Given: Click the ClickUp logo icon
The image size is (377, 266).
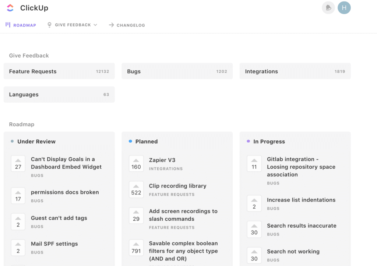Looking at the screenshot, I should [10, 8].
